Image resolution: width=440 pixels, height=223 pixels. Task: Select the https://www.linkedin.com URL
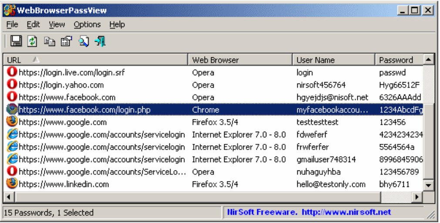point(64,184)
